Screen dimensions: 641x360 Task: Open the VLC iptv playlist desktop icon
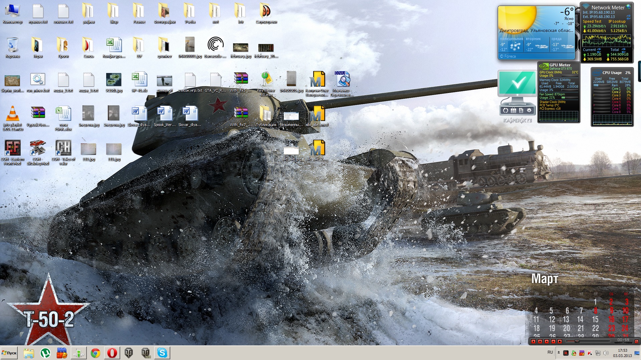pos(12,114)
